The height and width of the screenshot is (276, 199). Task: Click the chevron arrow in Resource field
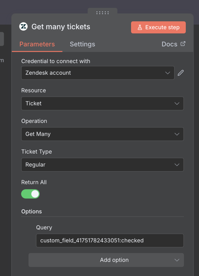177,103
